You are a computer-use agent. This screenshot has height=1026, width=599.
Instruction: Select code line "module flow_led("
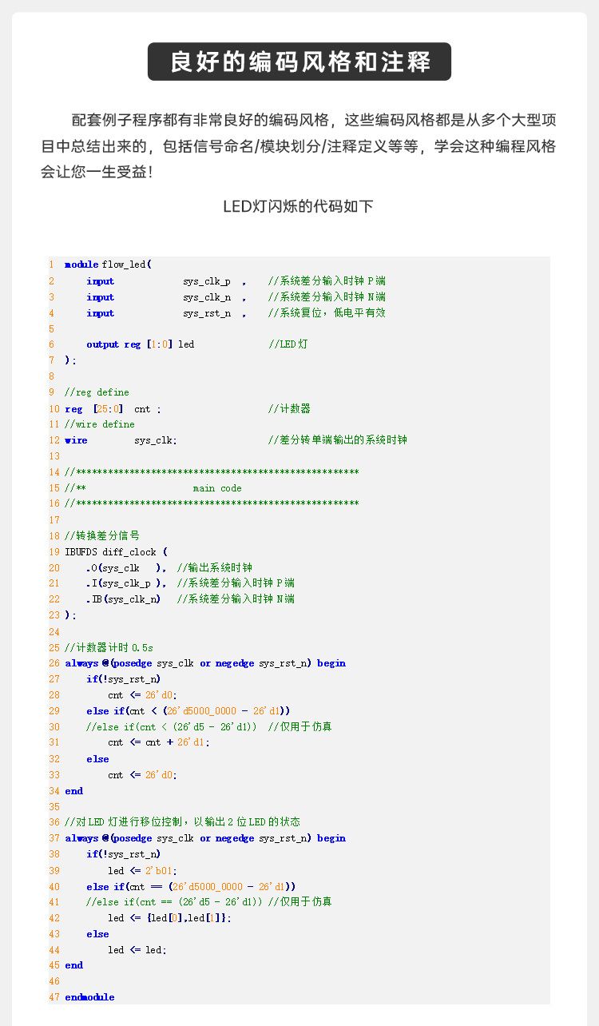[x=108, y=264]
